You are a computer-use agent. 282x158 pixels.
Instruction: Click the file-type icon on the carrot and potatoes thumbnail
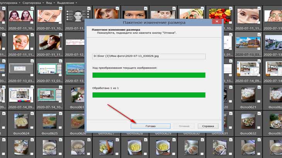coord(117,140)
